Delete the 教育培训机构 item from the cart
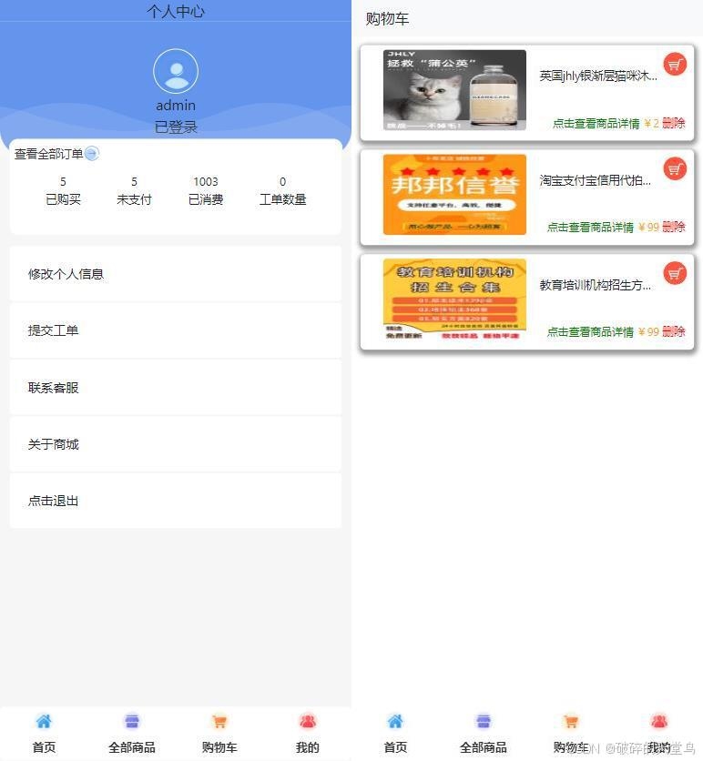703x761 pixels. point(674,332)
